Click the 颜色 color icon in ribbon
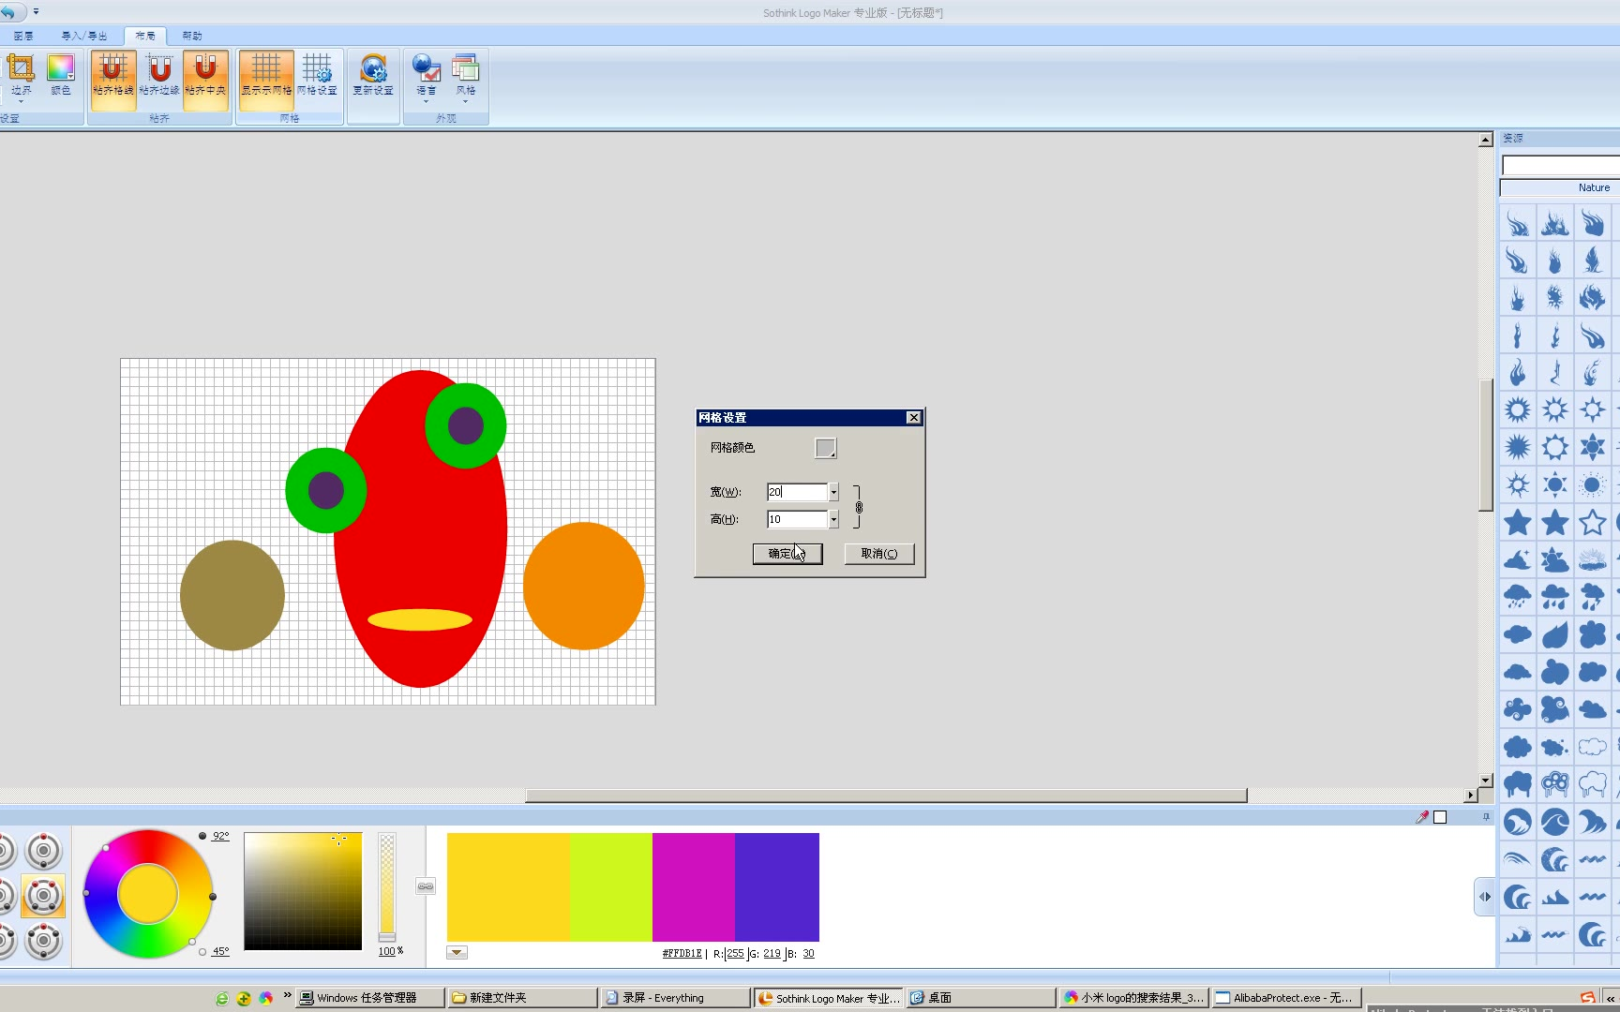1620x1012 pixels. point(60,74)
